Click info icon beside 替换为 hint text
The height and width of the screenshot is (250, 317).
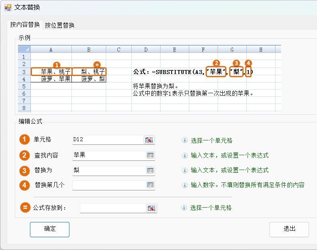point(184,170)
